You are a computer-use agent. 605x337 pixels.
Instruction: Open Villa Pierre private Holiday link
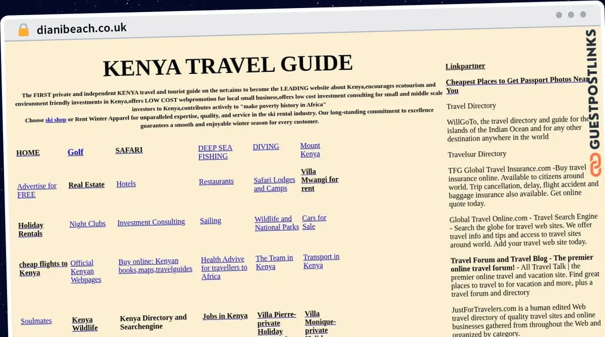pyautogui.click(x=277, y=323)
